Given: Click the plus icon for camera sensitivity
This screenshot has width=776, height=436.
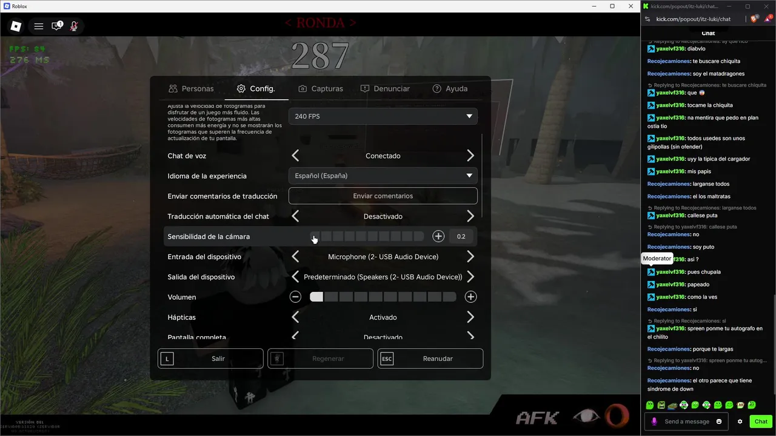Looking at the screenshot, I should [438, 236].
